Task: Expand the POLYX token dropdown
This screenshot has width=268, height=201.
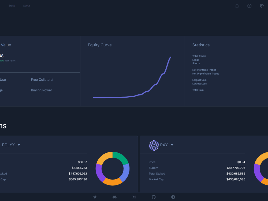Action: pos(19,145)
